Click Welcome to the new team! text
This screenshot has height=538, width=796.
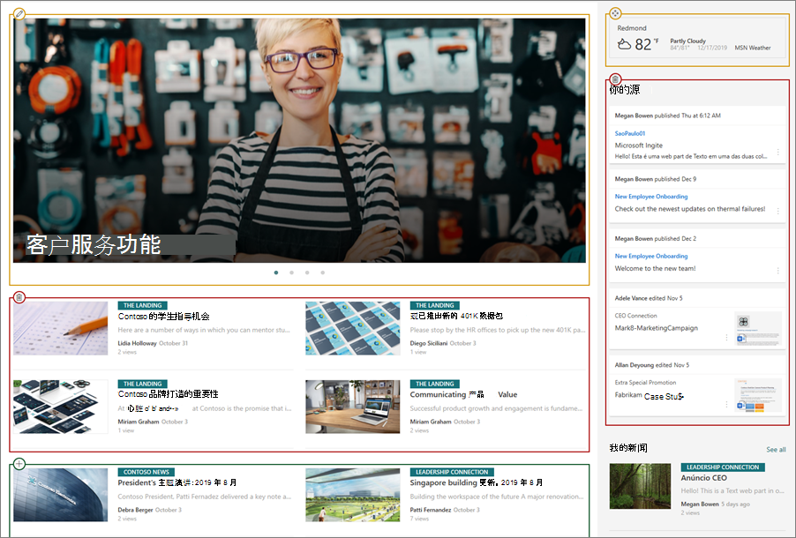[656, 268]
